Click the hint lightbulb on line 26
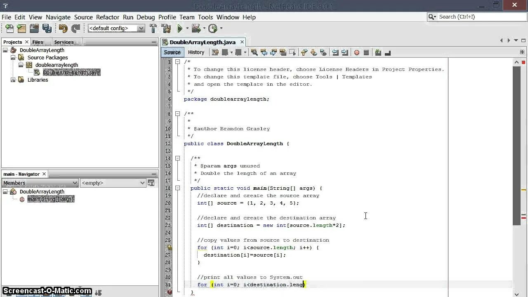 (169, 247)
